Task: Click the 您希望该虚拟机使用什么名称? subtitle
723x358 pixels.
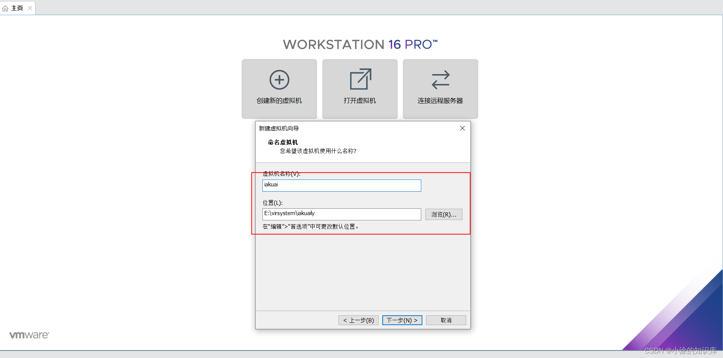Action: pos(318,151)
